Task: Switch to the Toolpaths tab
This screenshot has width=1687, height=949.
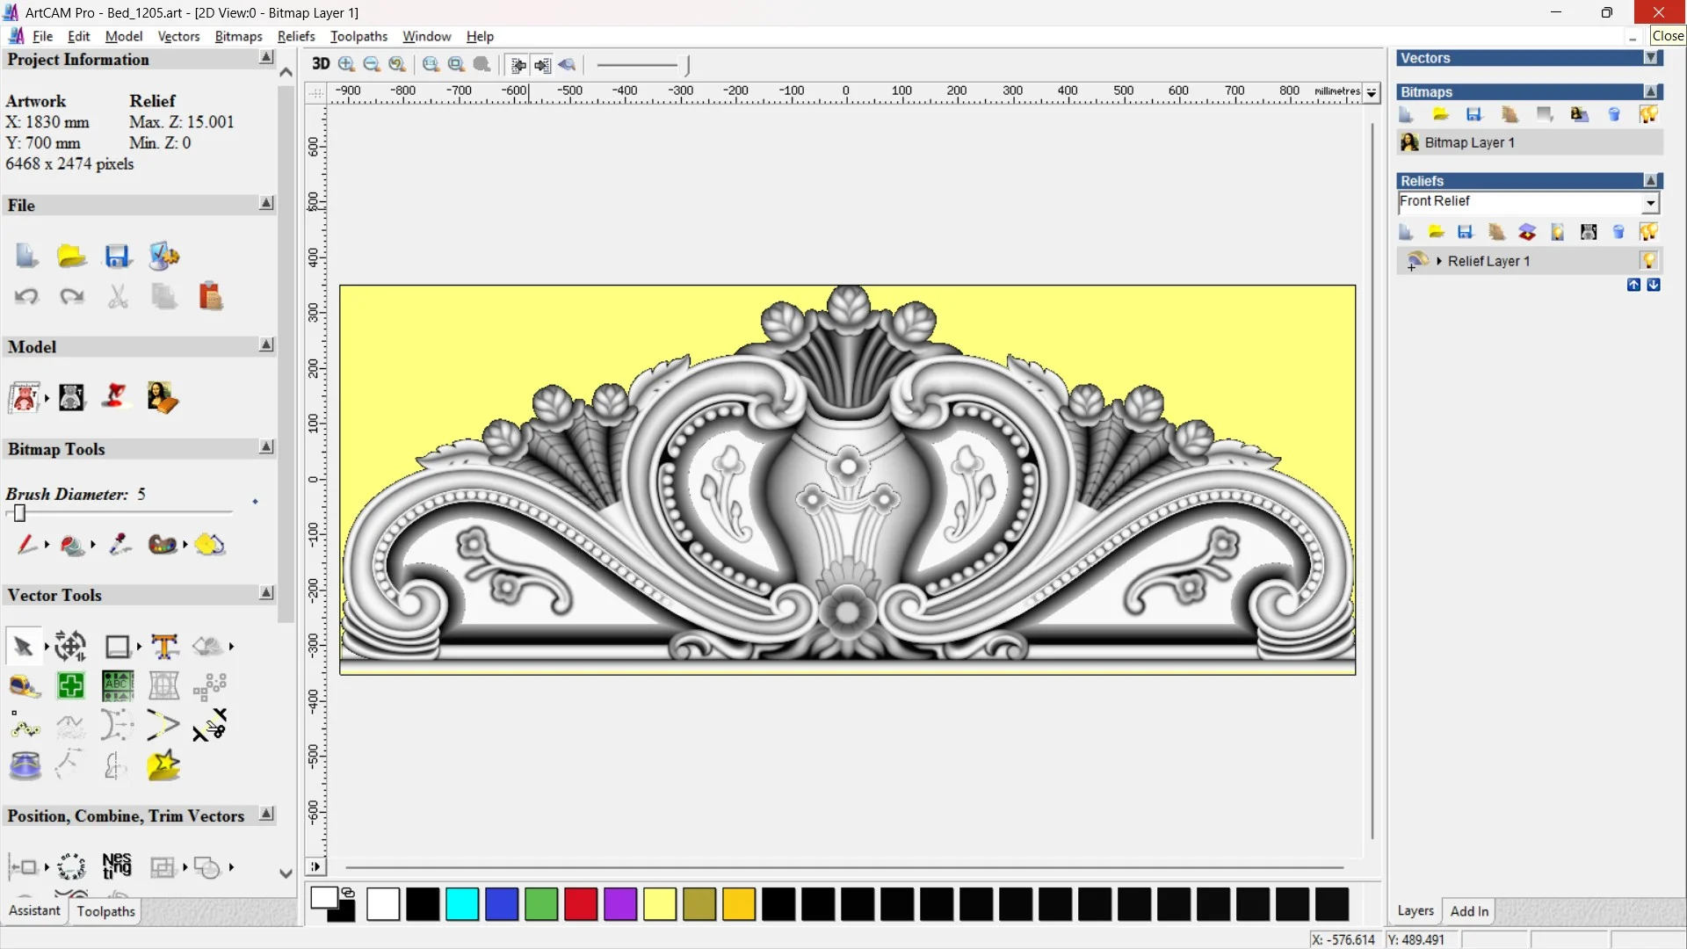Action: pos(105,911)
